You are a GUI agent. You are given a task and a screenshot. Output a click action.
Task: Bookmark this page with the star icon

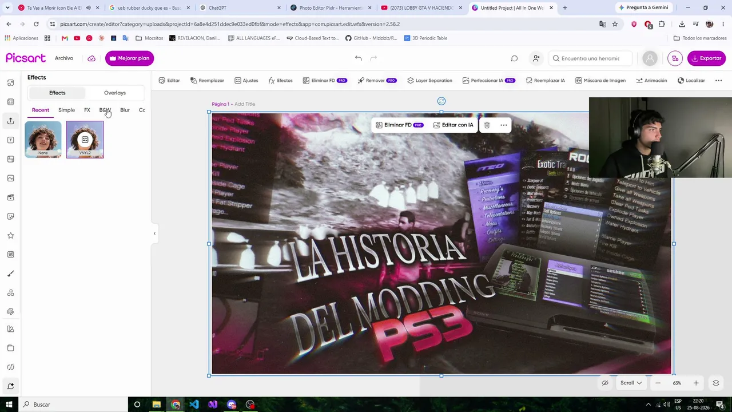pos(615,24)
